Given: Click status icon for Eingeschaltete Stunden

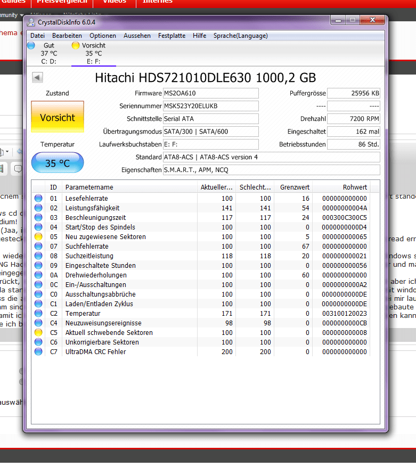Looking at the screenshot, I should point(38,265).
